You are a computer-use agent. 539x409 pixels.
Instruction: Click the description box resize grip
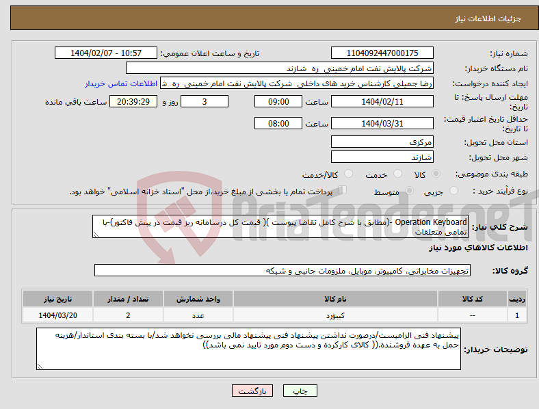pyautogui.click(x=96, y=235)
